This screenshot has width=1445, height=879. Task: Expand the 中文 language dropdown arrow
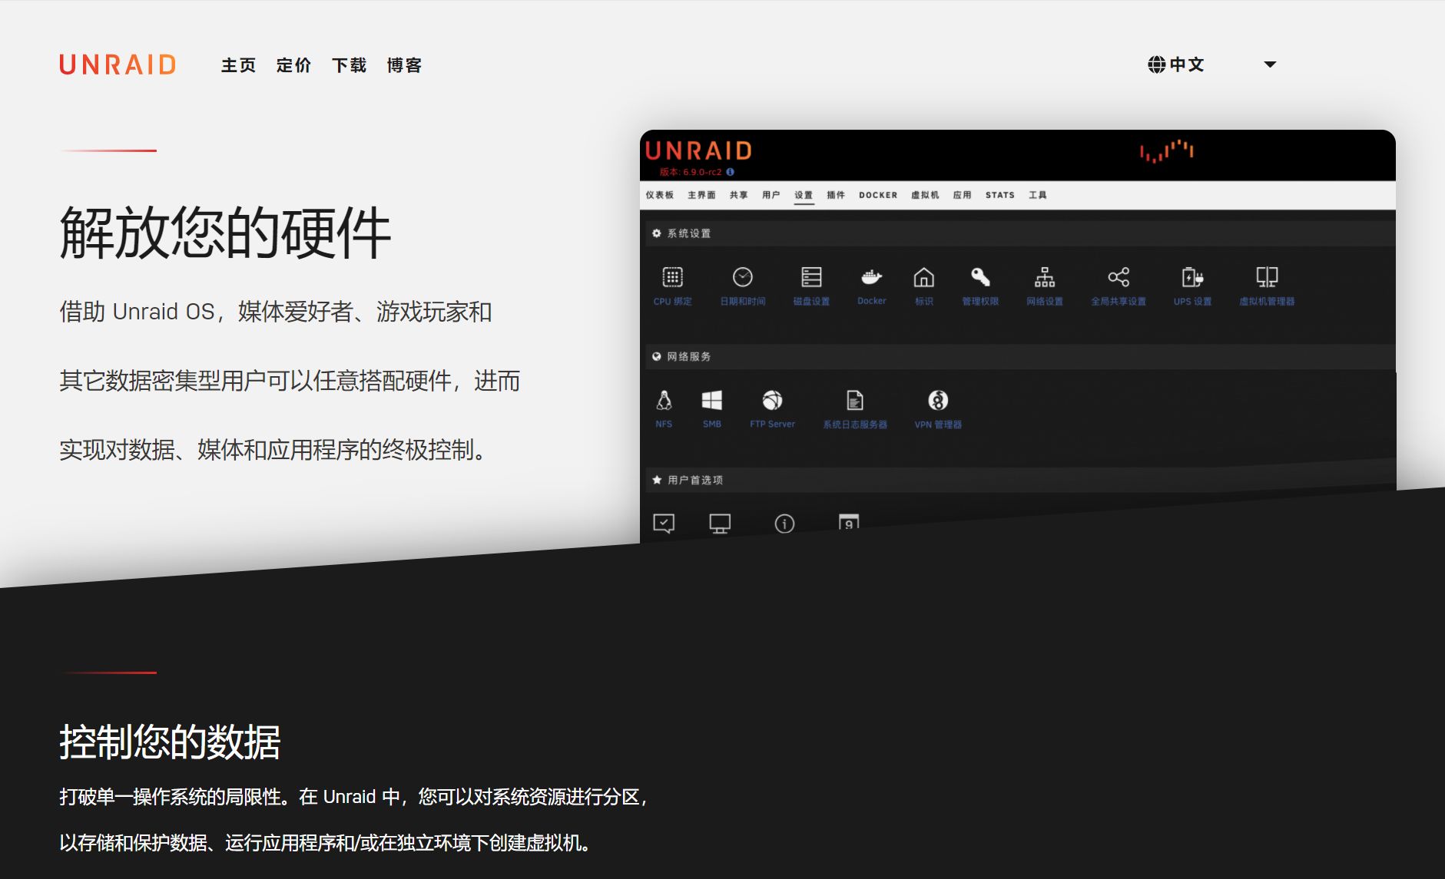1270,64
